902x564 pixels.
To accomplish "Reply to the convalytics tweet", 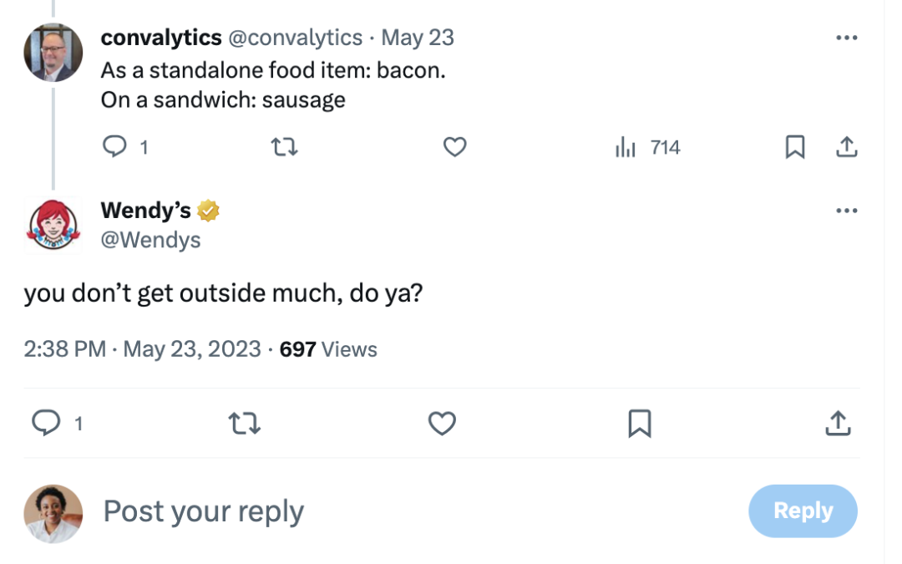I will [114, 148].
